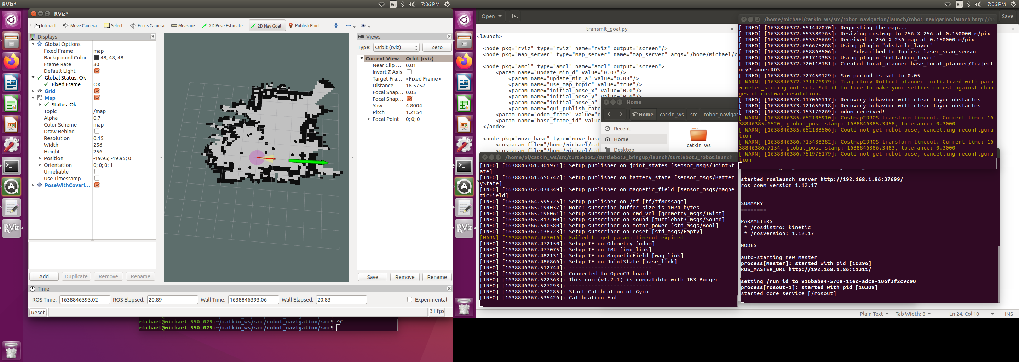Activate the Measure tool
This screenshot has height=362, width=1019.
183,25
